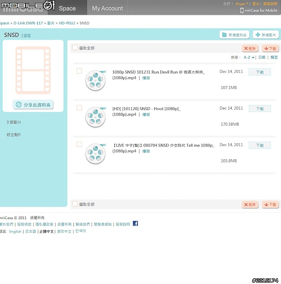
Task: Open 開發者網站 developer site link
Action: point(103,224)
